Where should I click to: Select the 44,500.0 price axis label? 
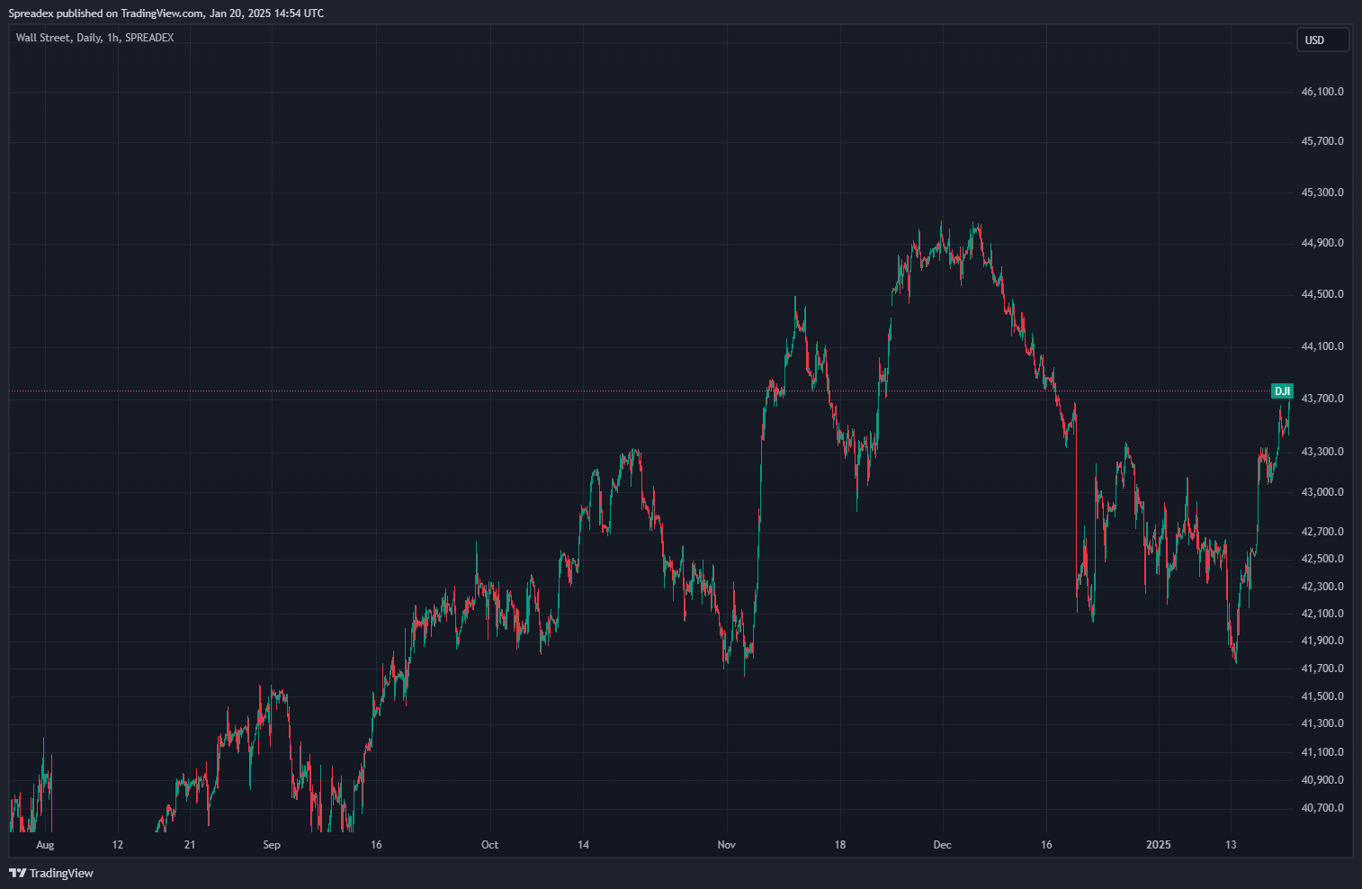click(1322, 294)
